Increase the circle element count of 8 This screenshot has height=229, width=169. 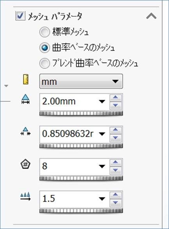pos(116,162)
